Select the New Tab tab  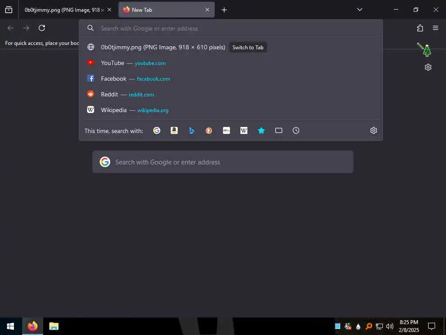166,10
